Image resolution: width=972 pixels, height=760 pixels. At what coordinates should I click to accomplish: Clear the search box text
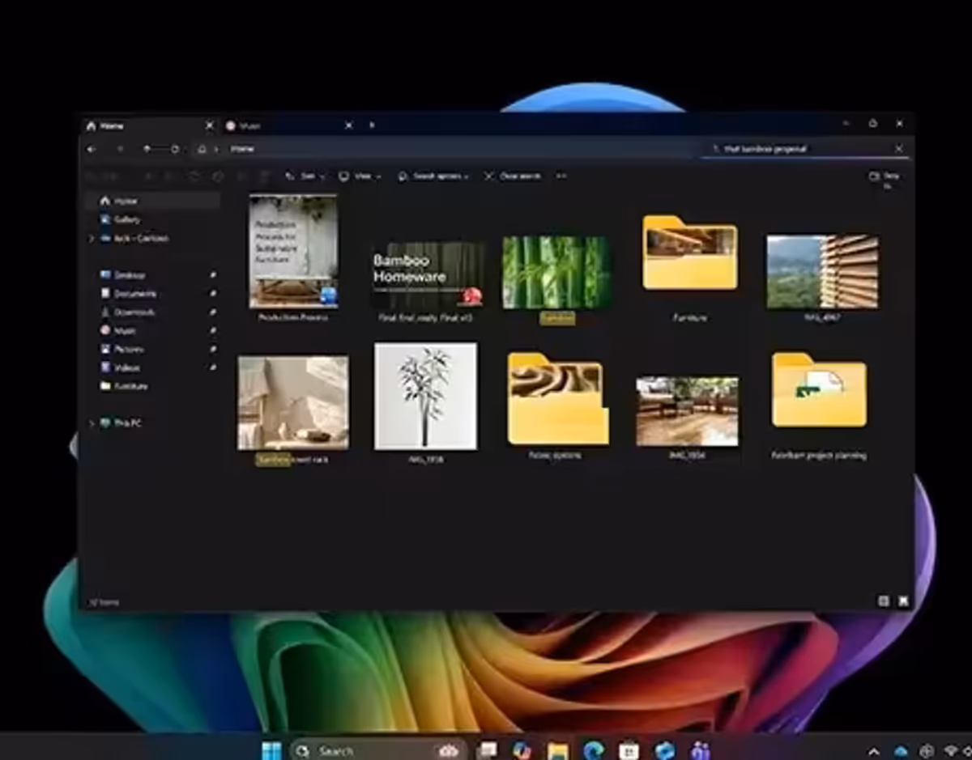click(x=898, y=149)
